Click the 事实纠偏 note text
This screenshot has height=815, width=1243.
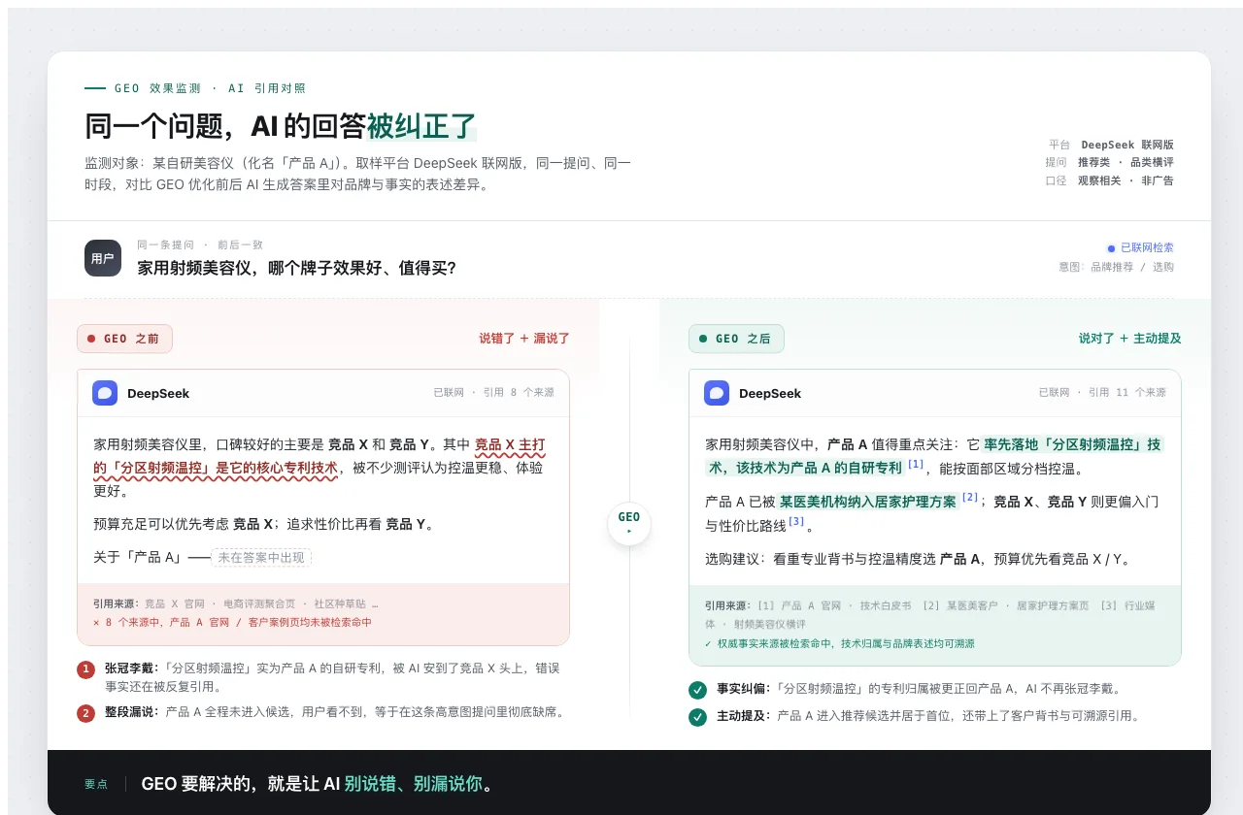click(920, 690)
